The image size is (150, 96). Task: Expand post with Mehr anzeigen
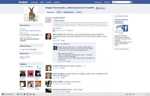[x=57, y=28]
